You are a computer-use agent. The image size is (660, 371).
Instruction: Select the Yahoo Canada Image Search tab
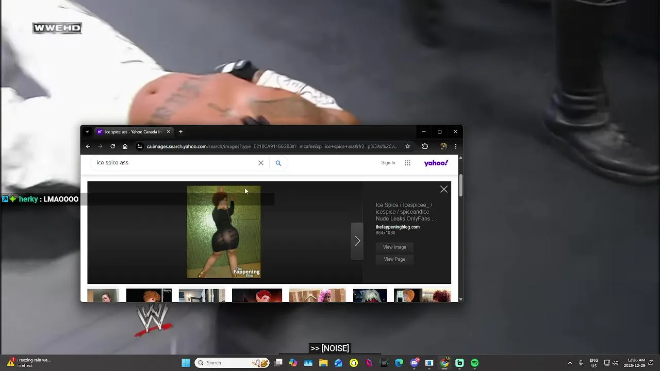(134, 132)
